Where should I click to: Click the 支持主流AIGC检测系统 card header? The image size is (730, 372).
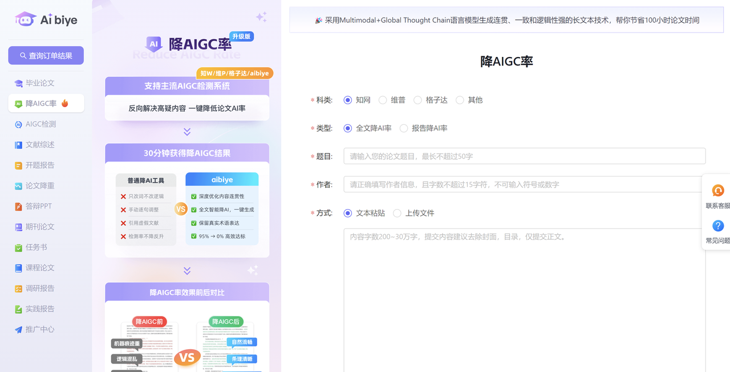pyautogui.click(x=187, y=86)
